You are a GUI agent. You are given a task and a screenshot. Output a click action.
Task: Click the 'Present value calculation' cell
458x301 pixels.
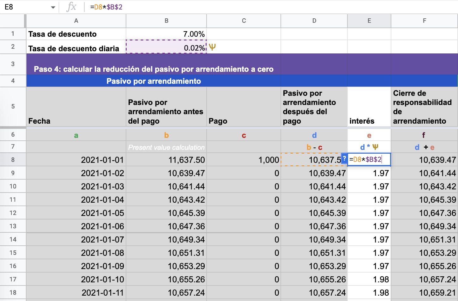166,147
